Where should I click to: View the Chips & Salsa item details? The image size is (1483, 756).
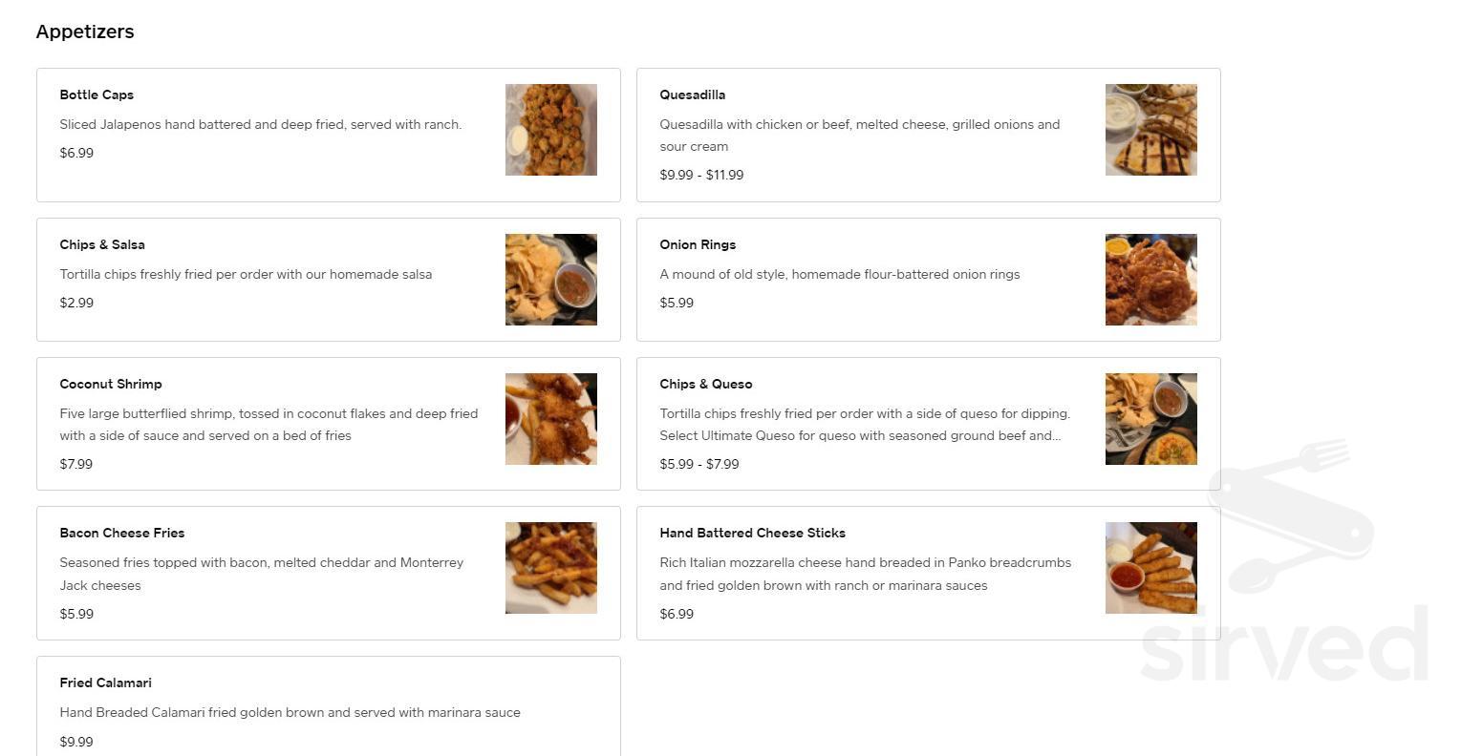pos(329,280)
